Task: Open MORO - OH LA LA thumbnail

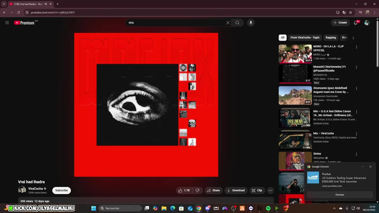Action: (295, 54)
